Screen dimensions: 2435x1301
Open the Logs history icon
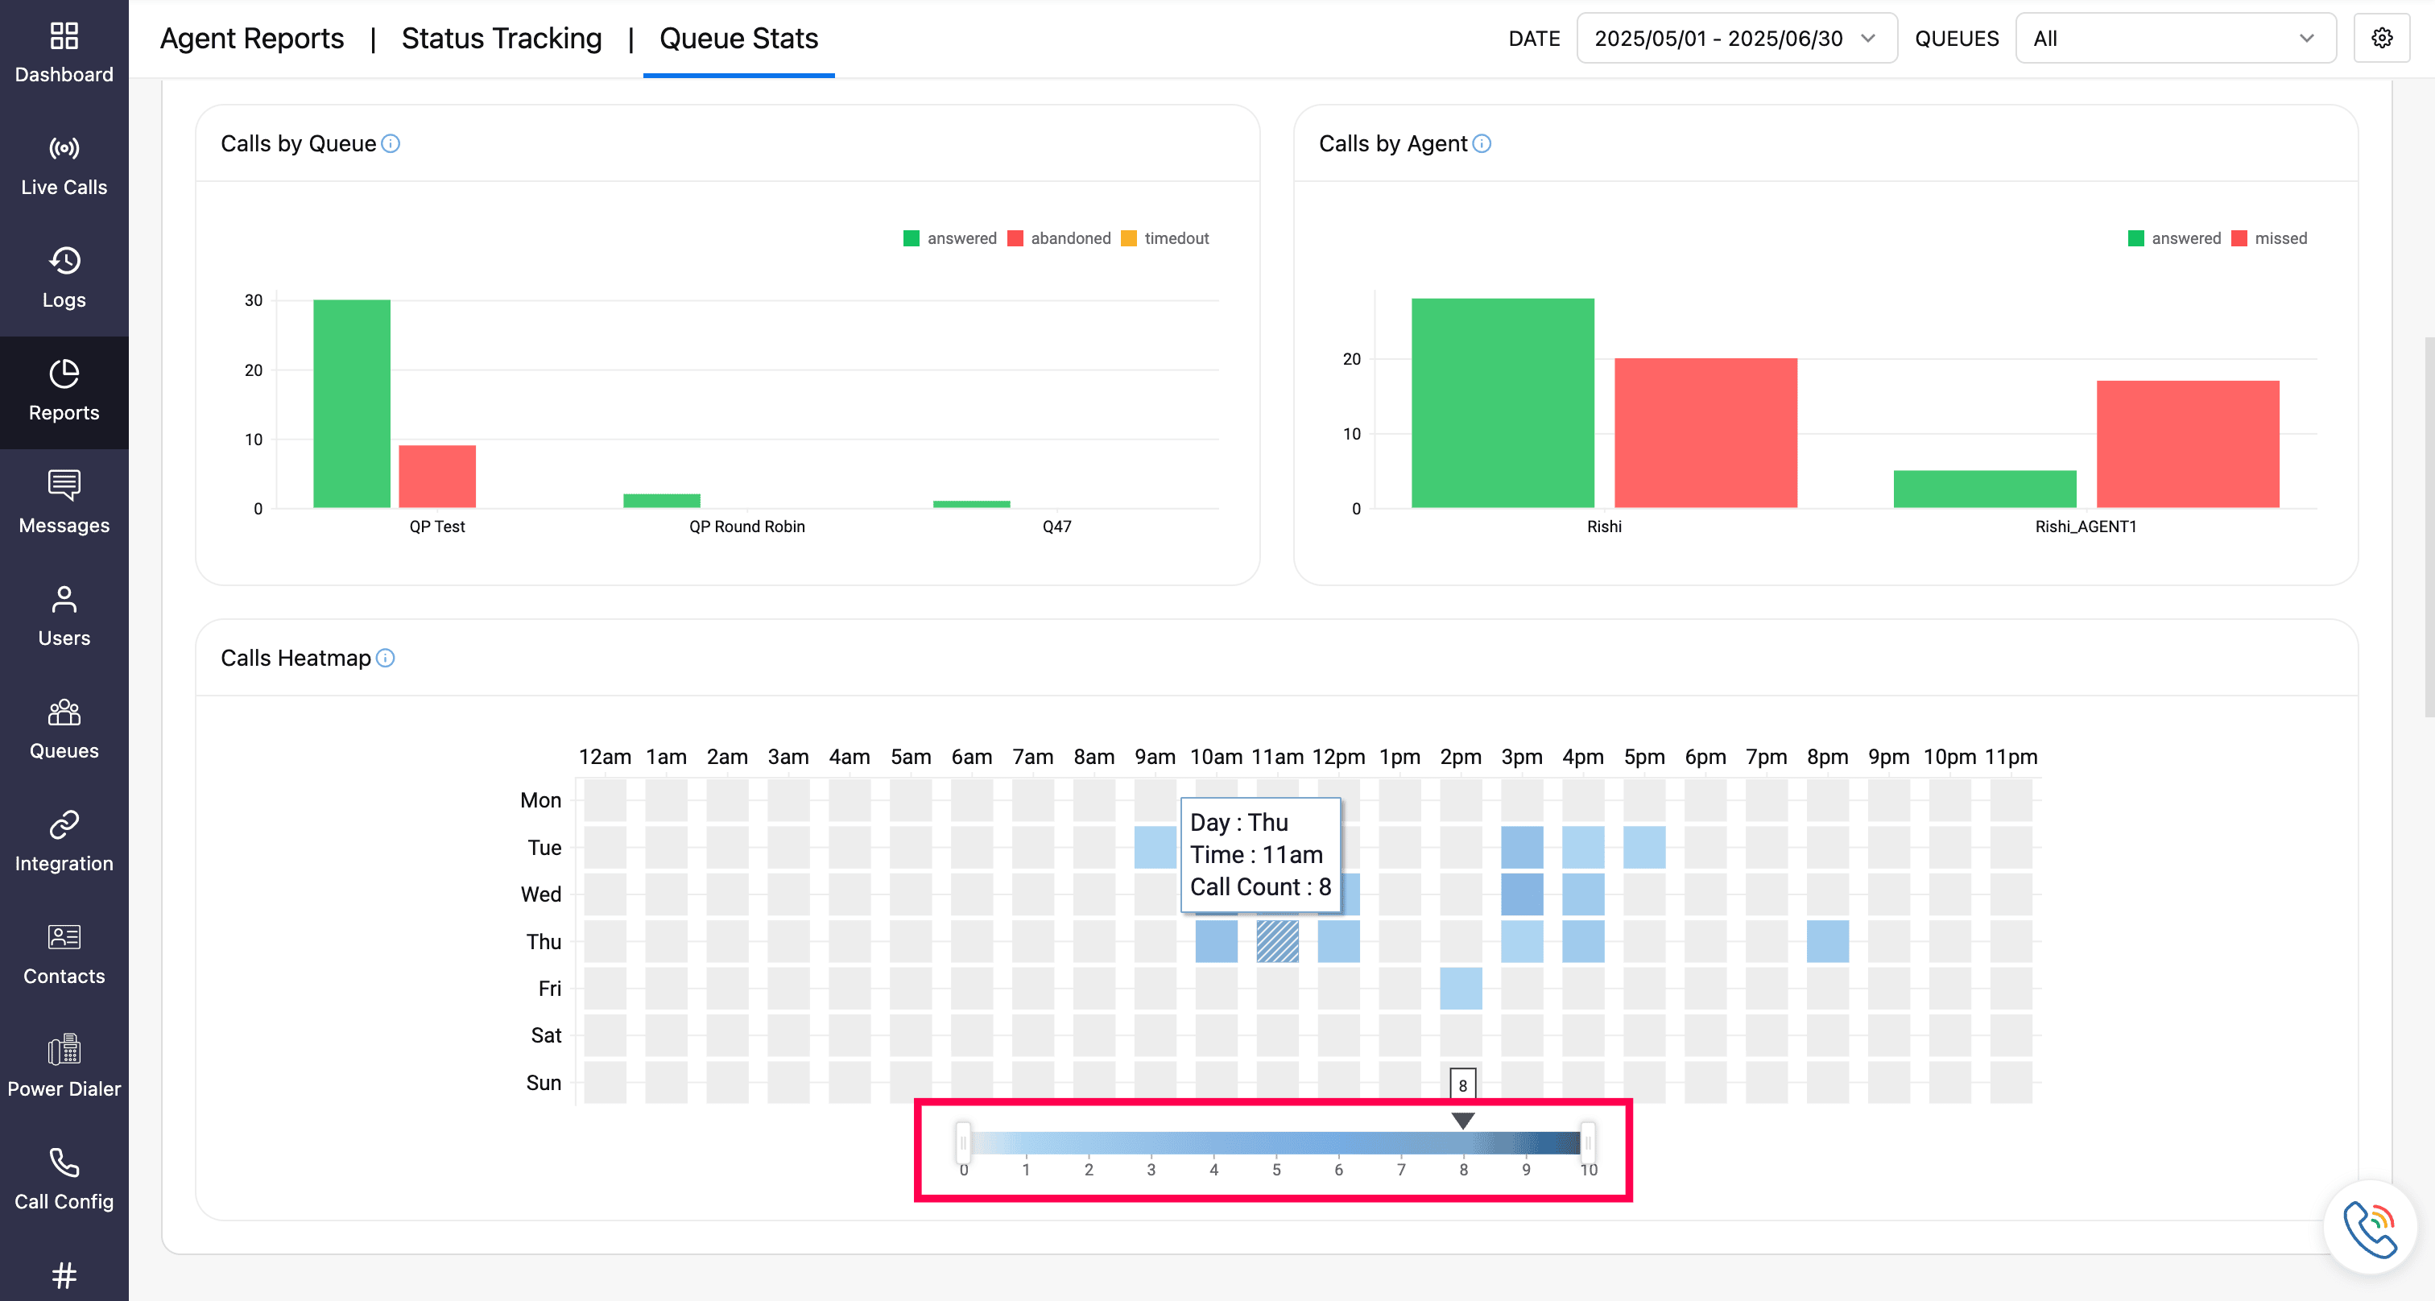(64, 261)
